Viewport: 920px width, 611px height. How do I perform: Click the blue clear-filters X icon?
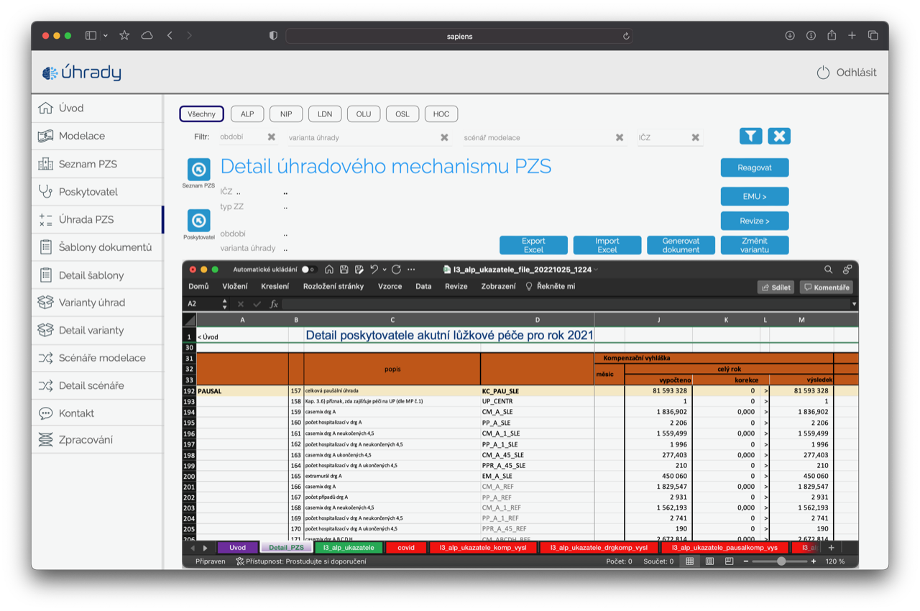(x=779, y=136)
